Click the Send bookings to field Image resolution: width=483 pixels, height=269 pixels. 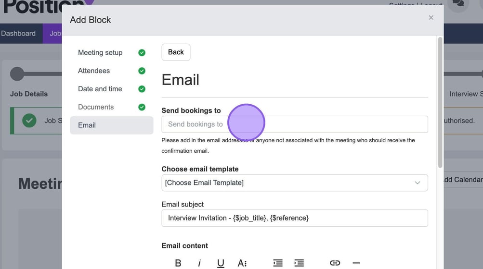point(294,124)
